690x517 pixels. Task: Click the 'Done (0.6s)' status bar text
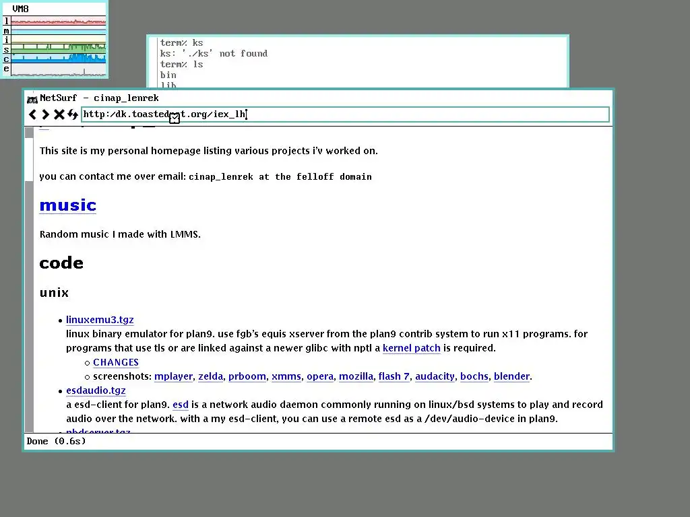point(57,441)
